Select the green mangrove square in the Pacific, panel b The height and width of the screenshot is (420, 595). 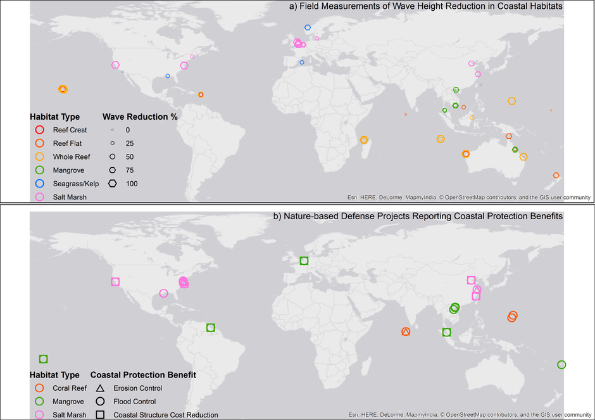click(43, 359)
